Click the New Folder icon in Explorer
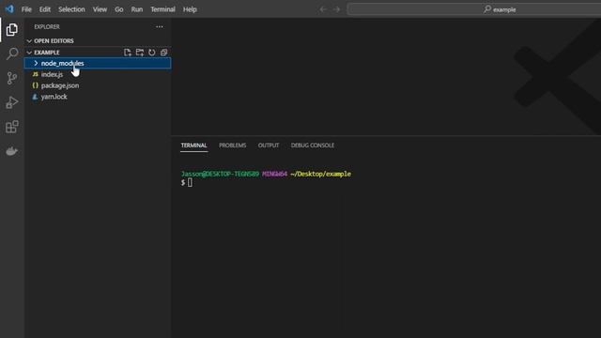This screenshot has width=601, height=338. (140, 53)
